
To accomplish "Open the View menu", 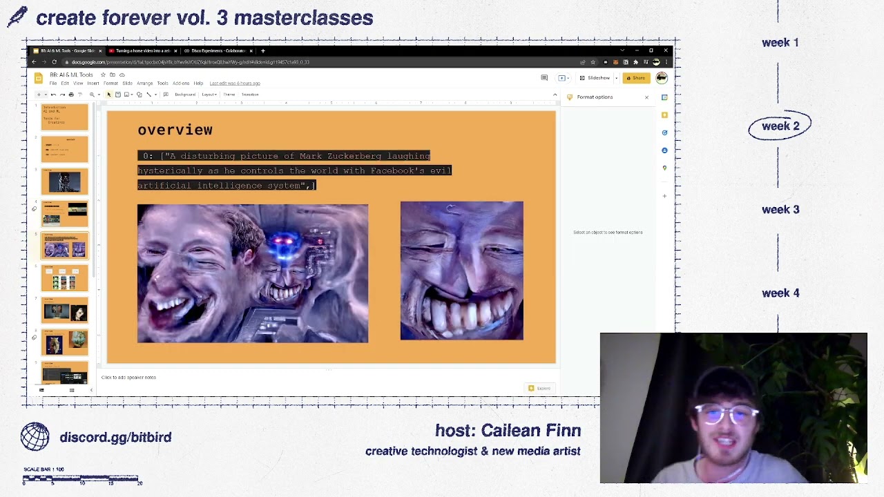I will click(78, 84).
